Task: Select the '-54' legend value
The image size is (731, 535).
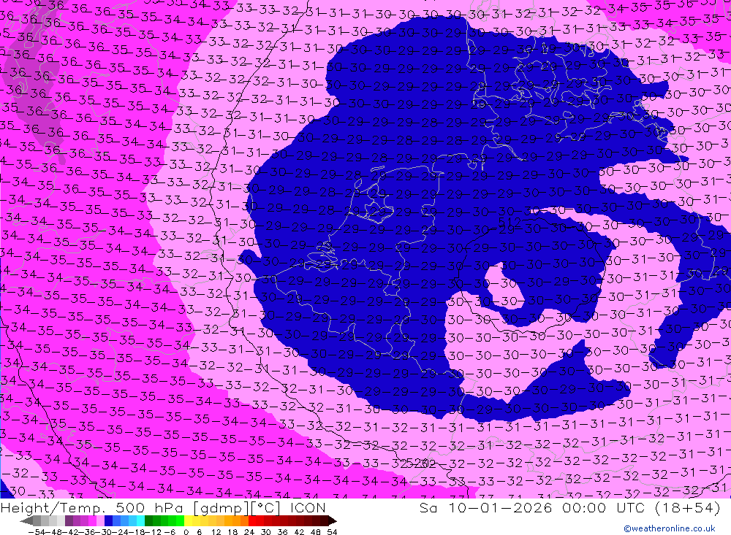Action: click(37, 532)
